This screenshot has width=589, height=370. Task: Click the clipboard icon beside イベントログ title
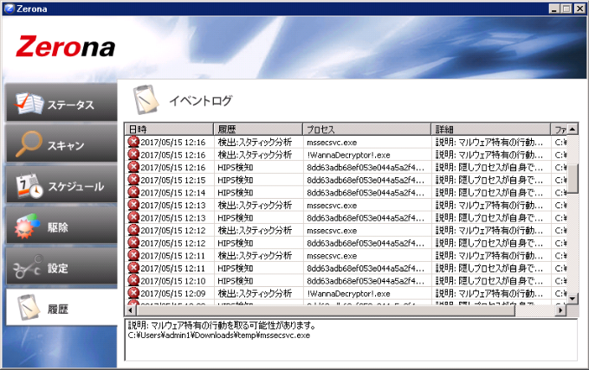[x=146, y=99]
